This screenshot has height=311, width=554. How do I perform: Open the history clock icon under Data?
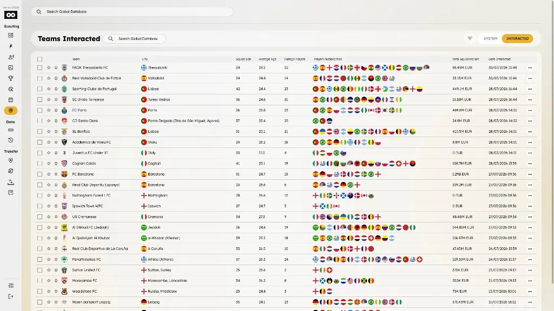[11, 140]
